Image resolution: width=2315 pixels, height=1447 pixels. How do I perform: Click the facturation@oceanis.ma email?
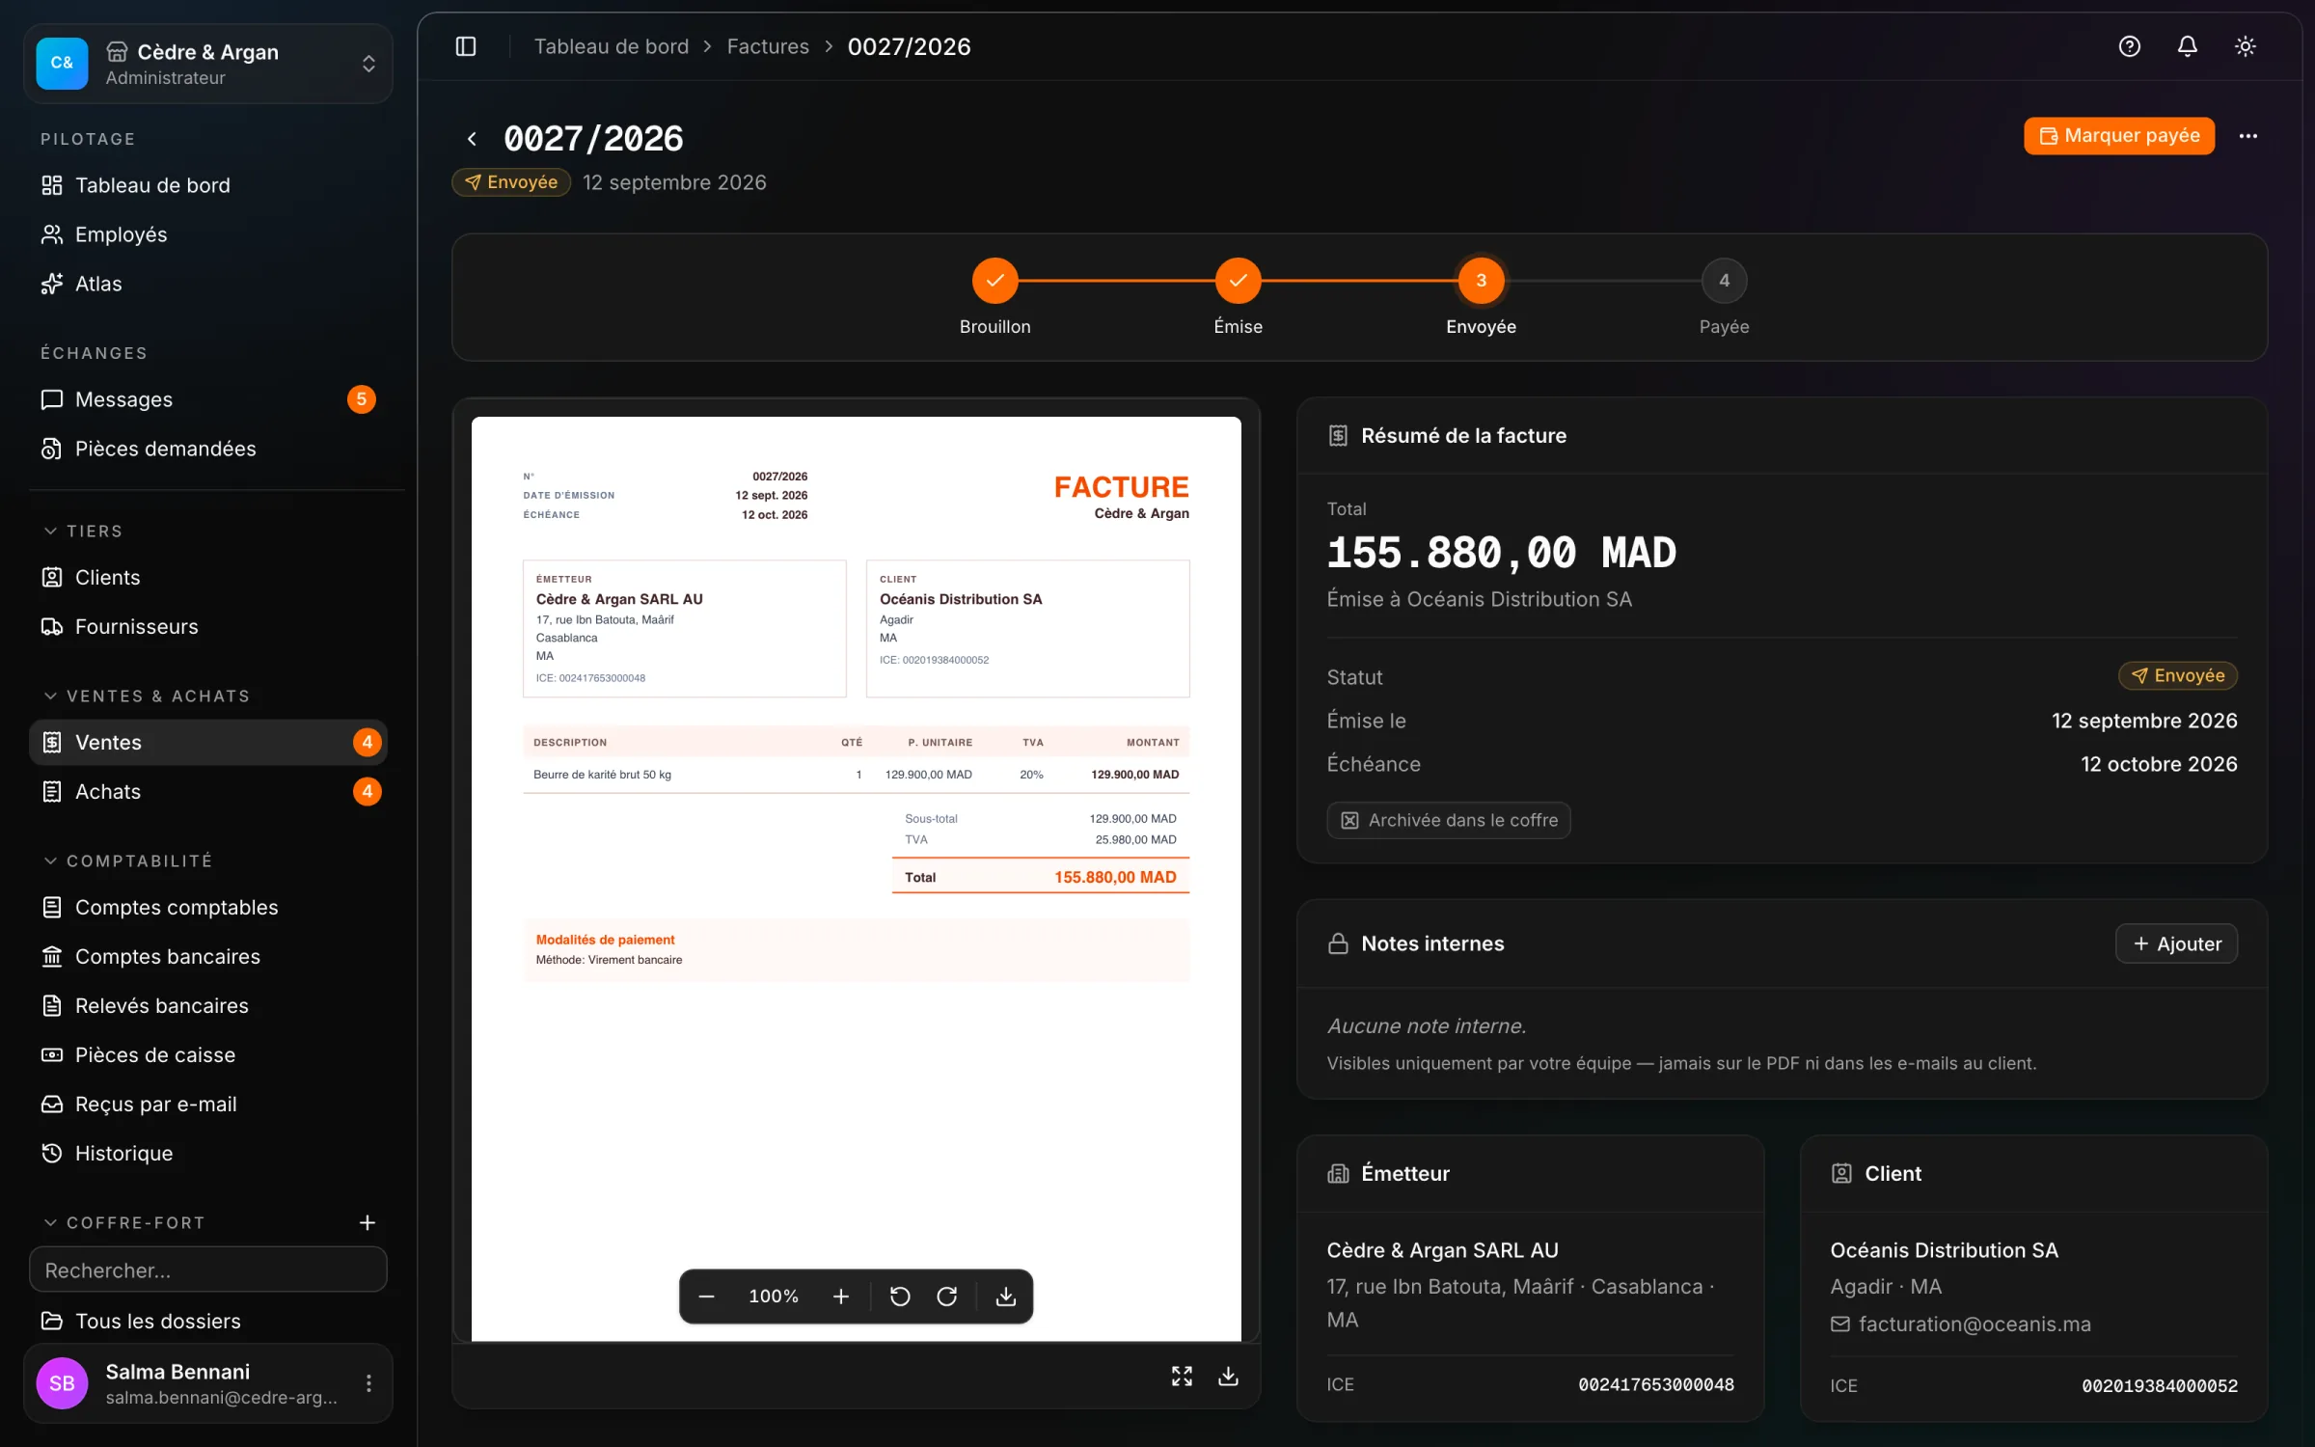(x=1974, y=1324)
